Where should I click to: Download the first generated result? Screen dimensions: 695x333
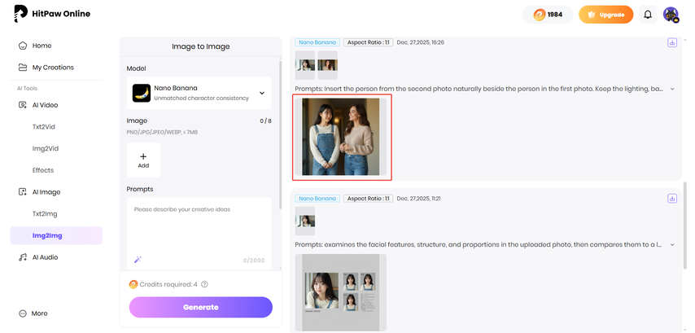672,43
